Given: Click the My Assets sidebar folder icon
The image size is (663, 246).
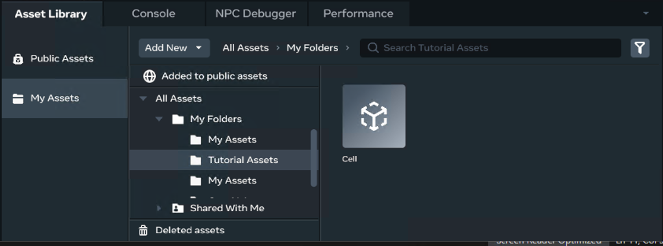Looking at the screenshot, I should 18,98.
